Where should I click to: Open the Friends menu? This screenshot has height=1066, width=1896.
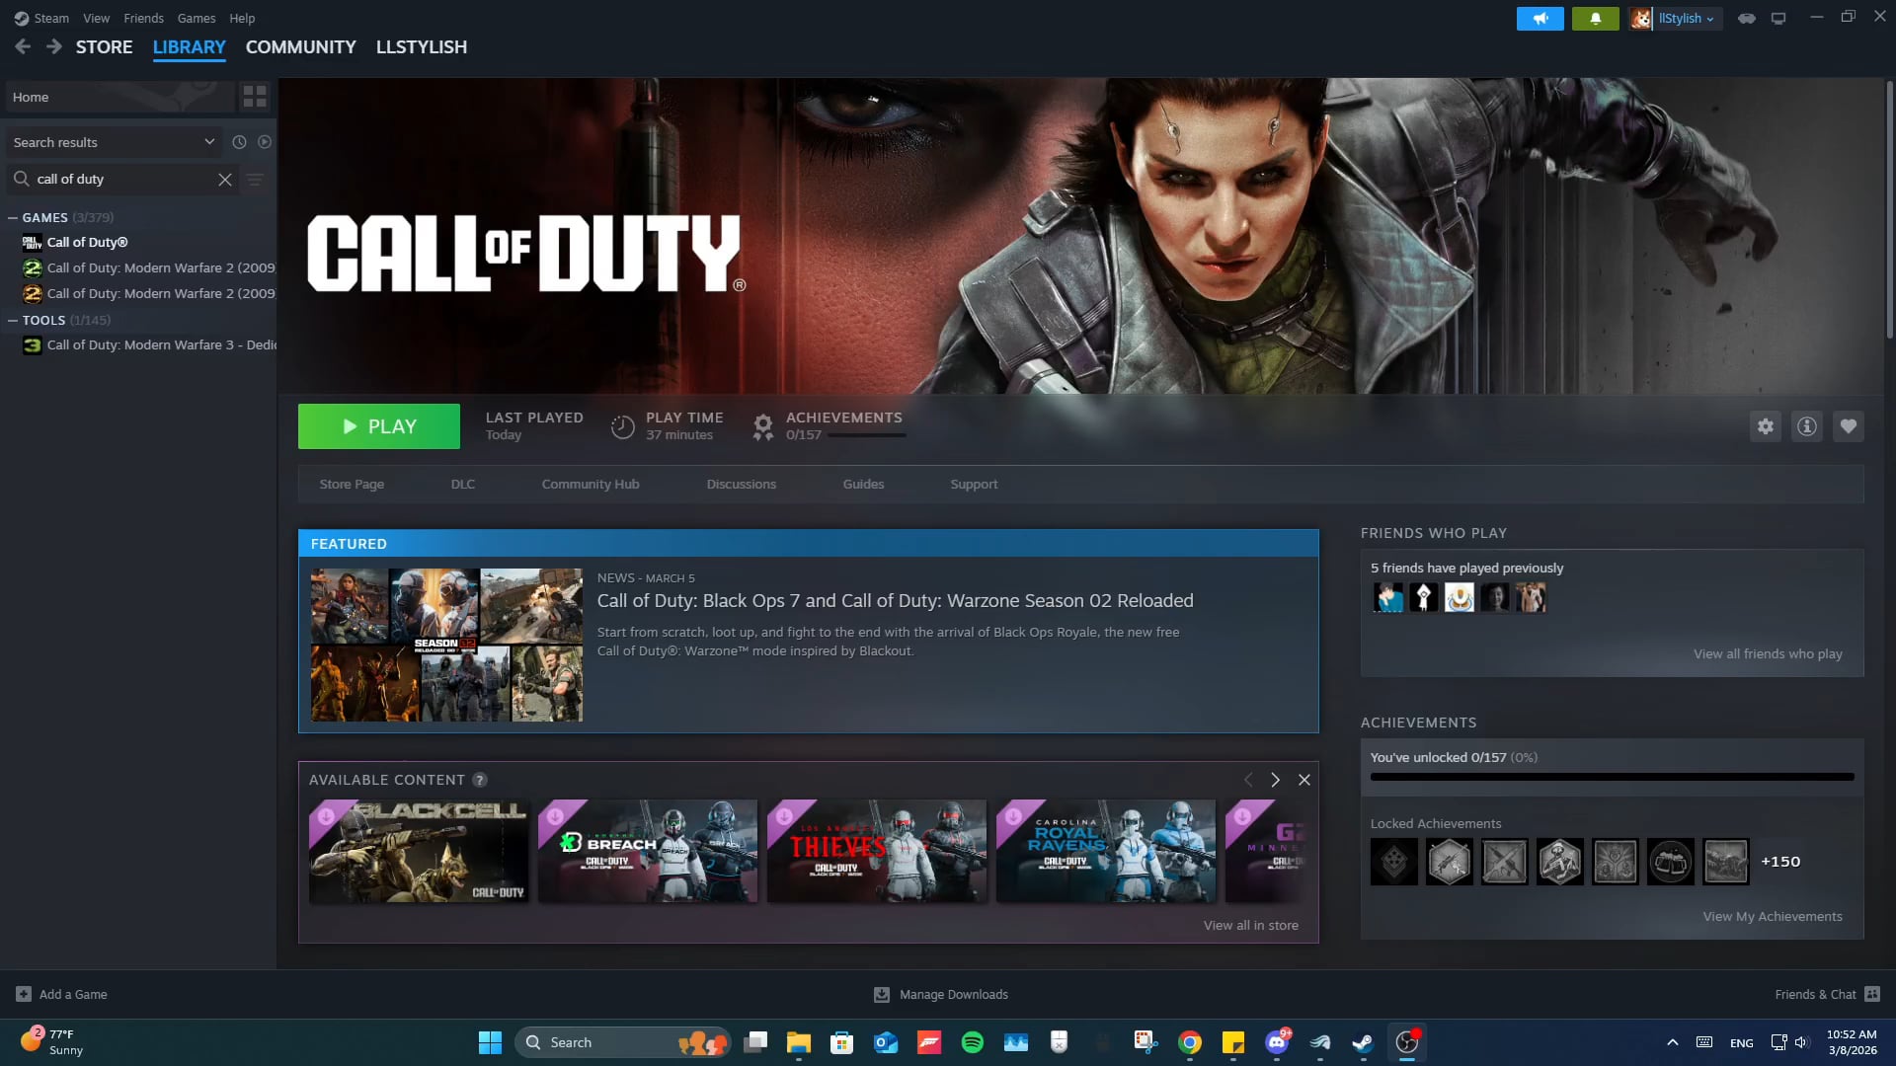[143, 19]
